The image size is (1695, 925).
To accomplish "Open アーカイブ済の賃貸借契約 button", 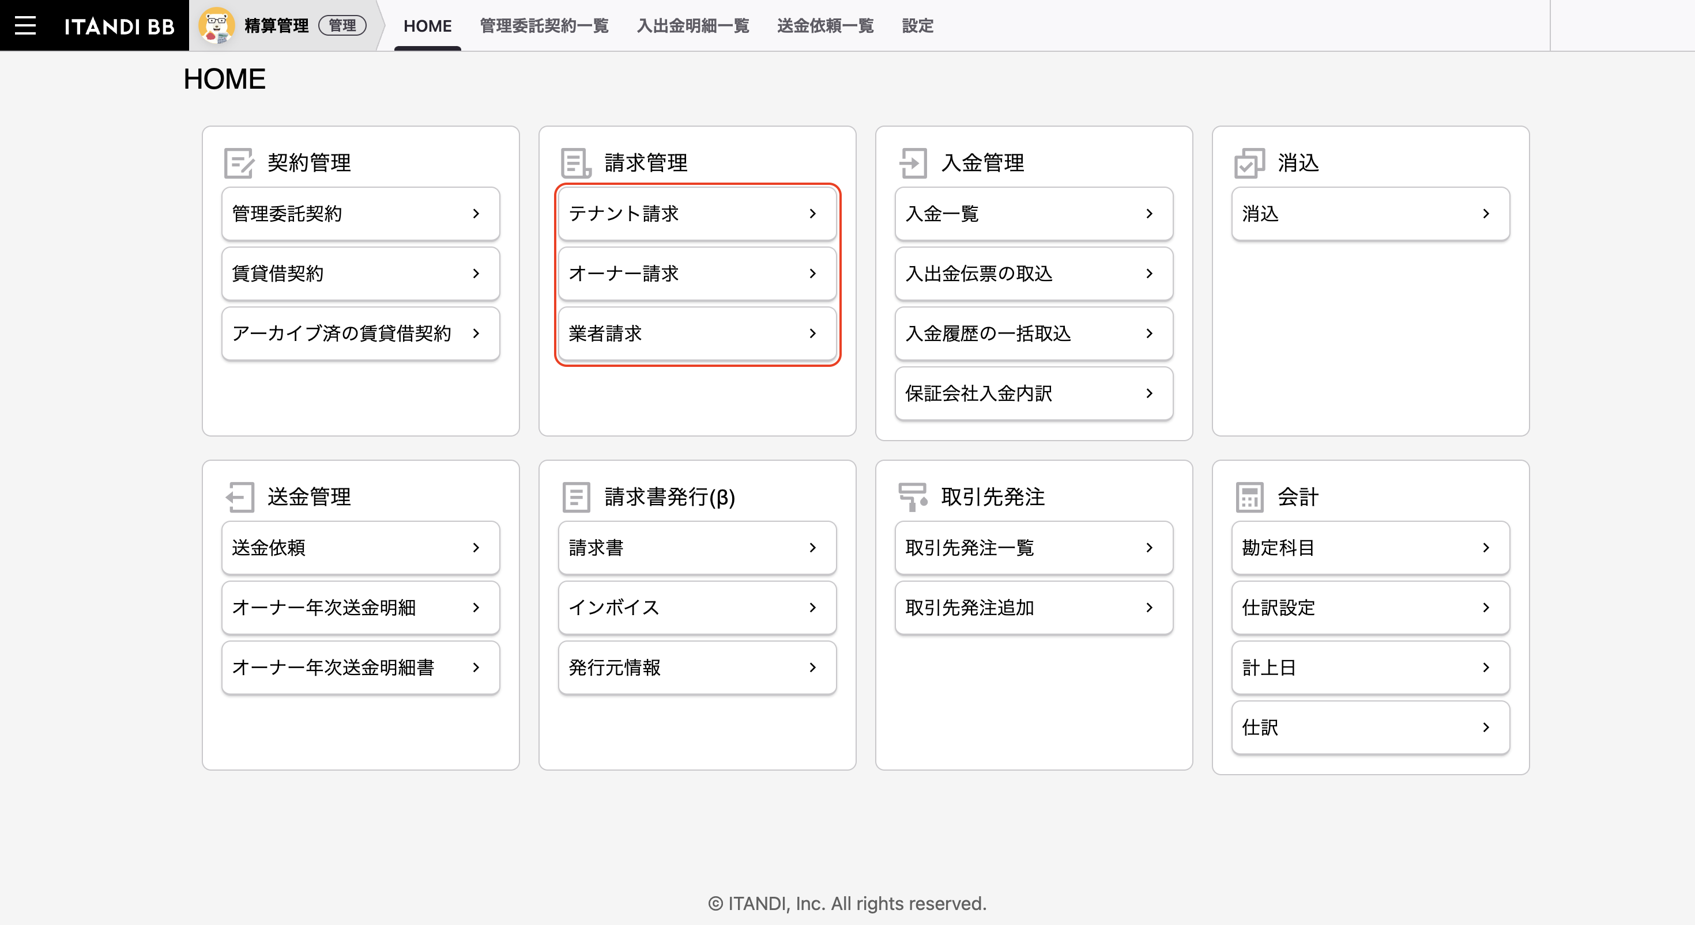I will (x=360, y=333).
